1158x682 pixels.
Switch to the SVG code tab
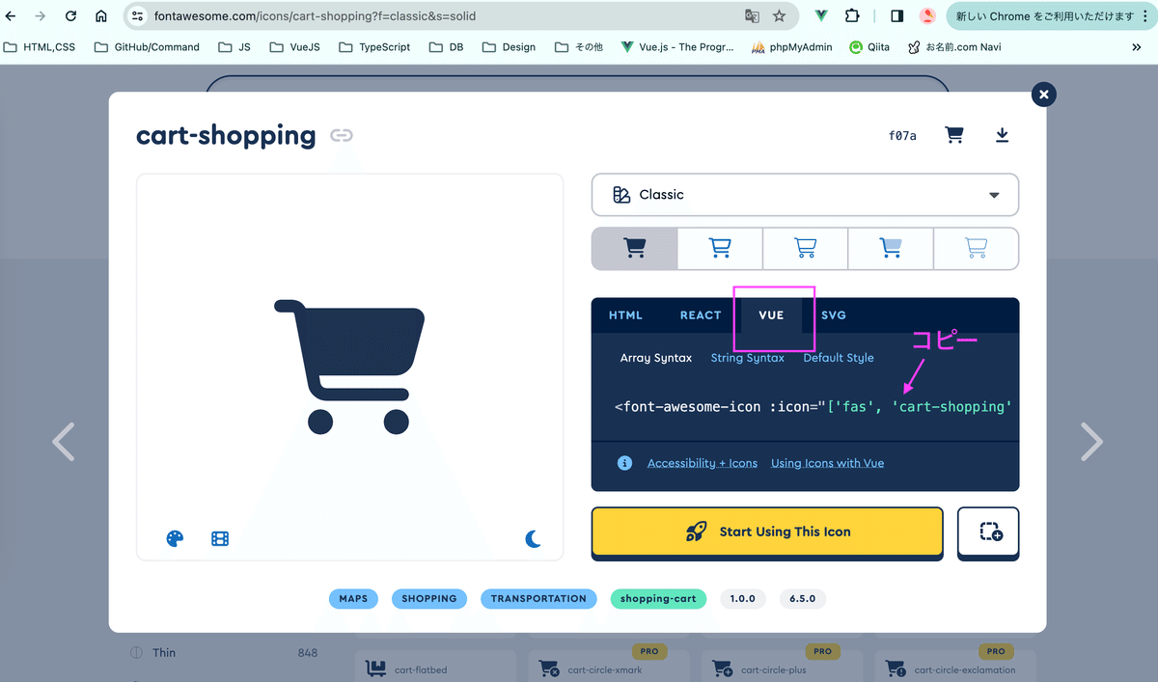[834, 315]
